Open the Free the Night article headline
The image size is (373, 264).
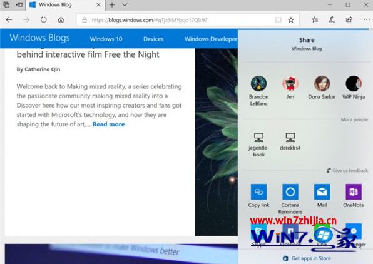tap(88, 54)
